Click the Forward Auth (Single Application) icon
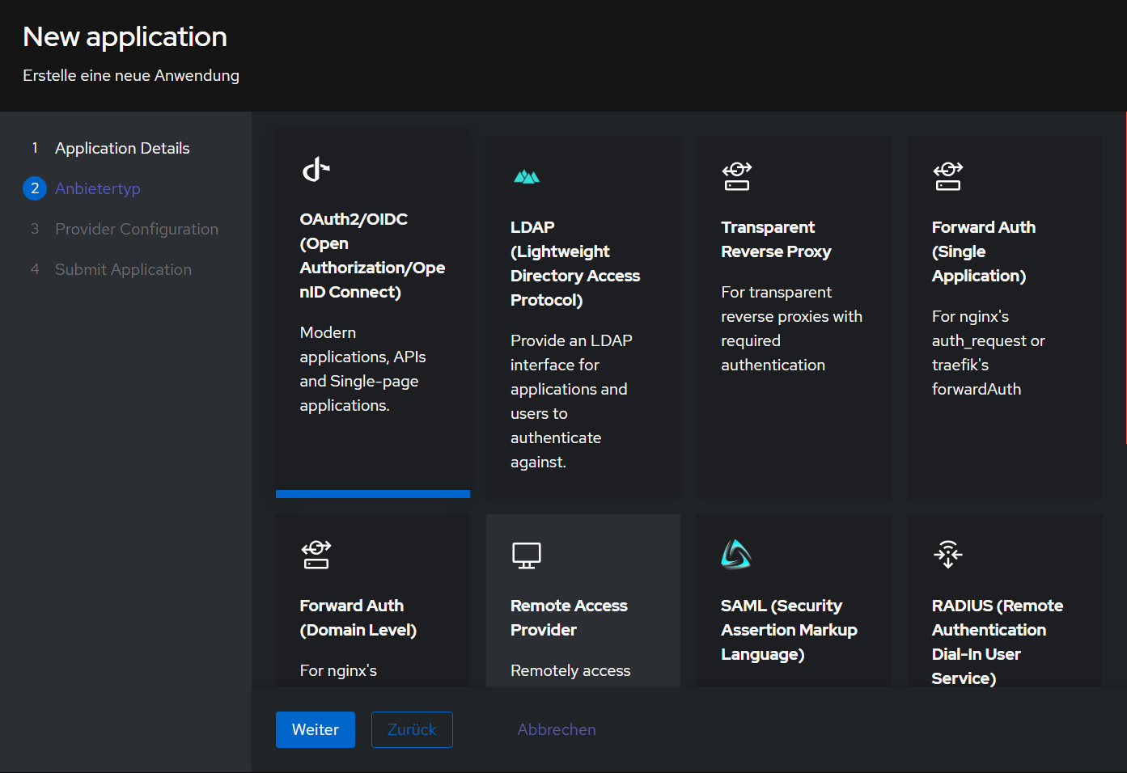This screenshot has height=773, width=1127. [948, 176]
